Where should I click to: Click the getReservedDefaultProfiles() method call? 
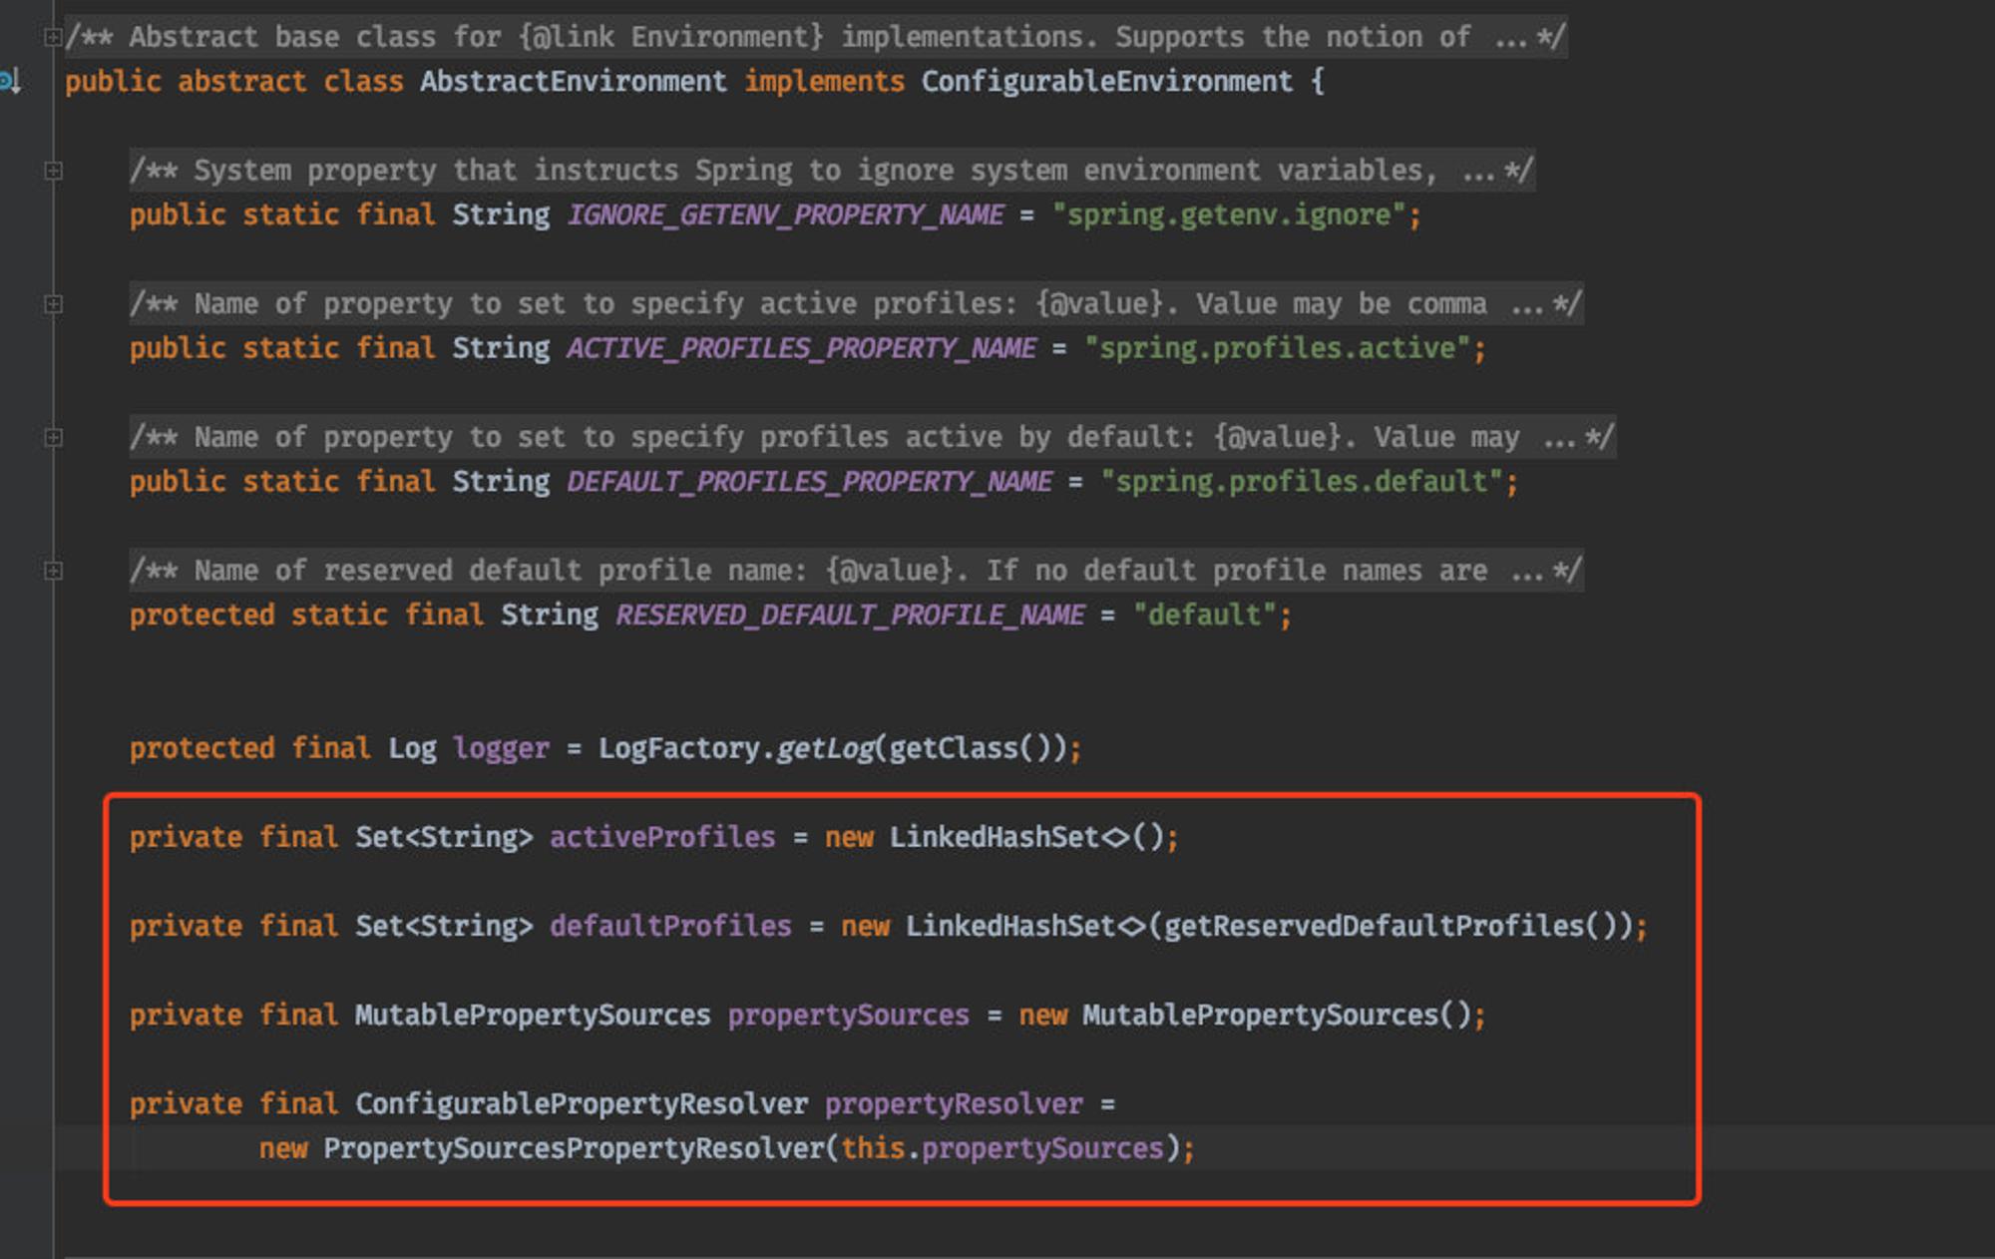(1392, 926)
